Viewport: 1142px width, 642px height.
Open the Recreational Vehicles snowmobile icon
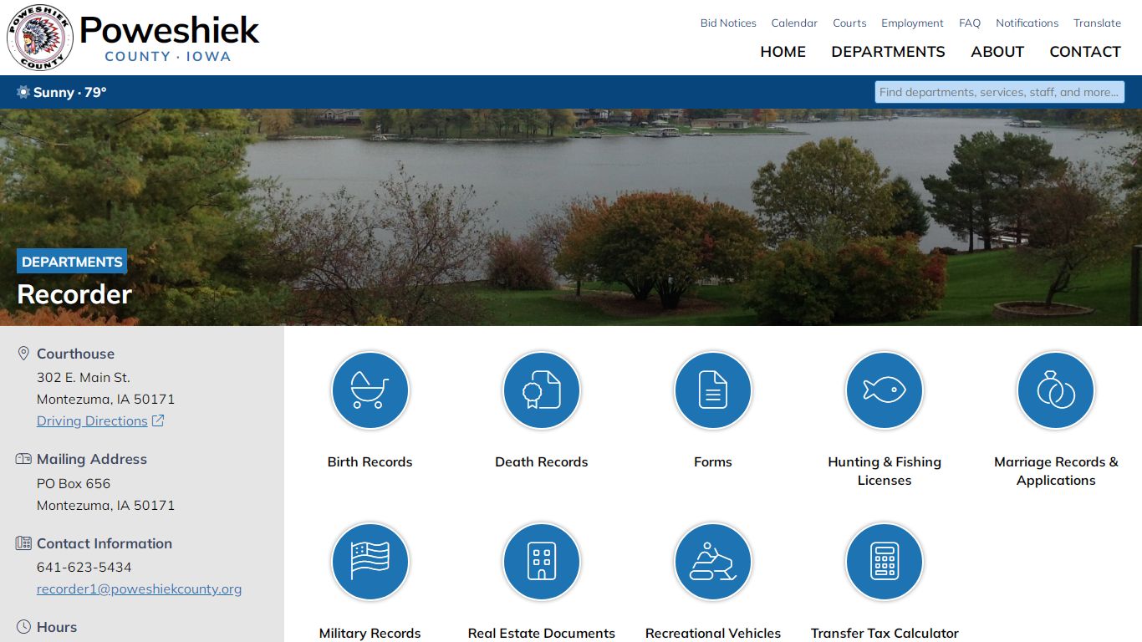[712, 562]
